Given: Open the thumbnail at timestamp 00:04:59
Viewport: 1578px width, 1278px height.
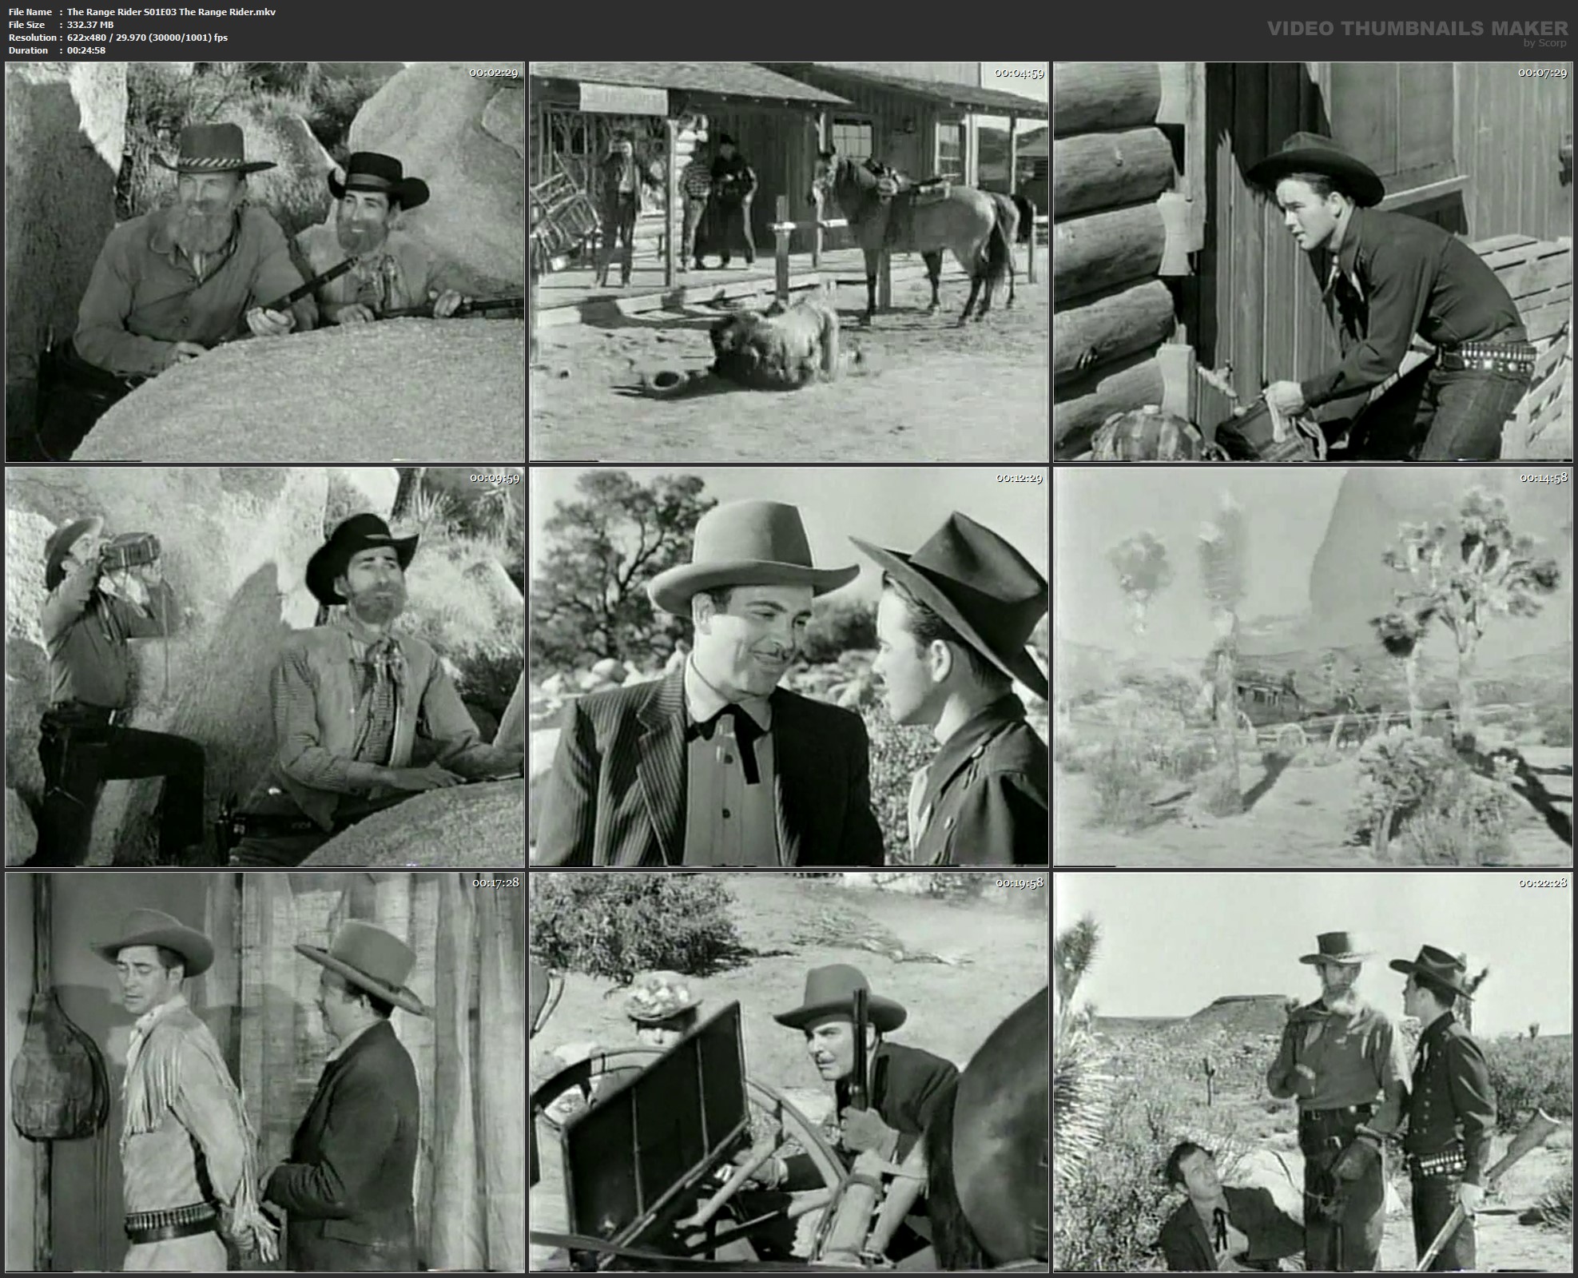Looking at the screenshot, I should [791, 264].
